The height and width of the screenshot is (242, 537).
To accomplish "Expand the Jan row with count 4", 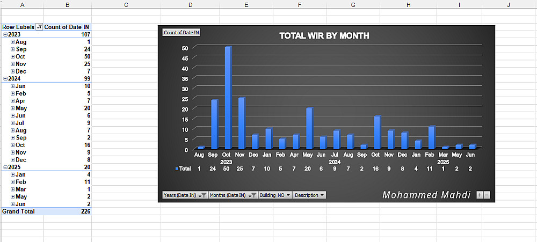I will (13, 175).
